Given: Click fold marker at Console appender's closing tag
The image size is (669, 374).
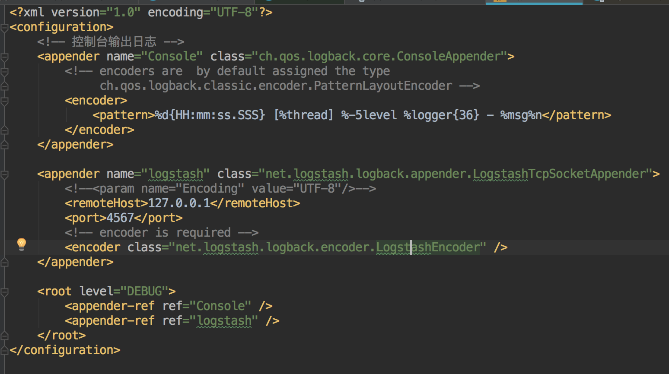Looking at the screenshot, I should (x=4, y=145).
